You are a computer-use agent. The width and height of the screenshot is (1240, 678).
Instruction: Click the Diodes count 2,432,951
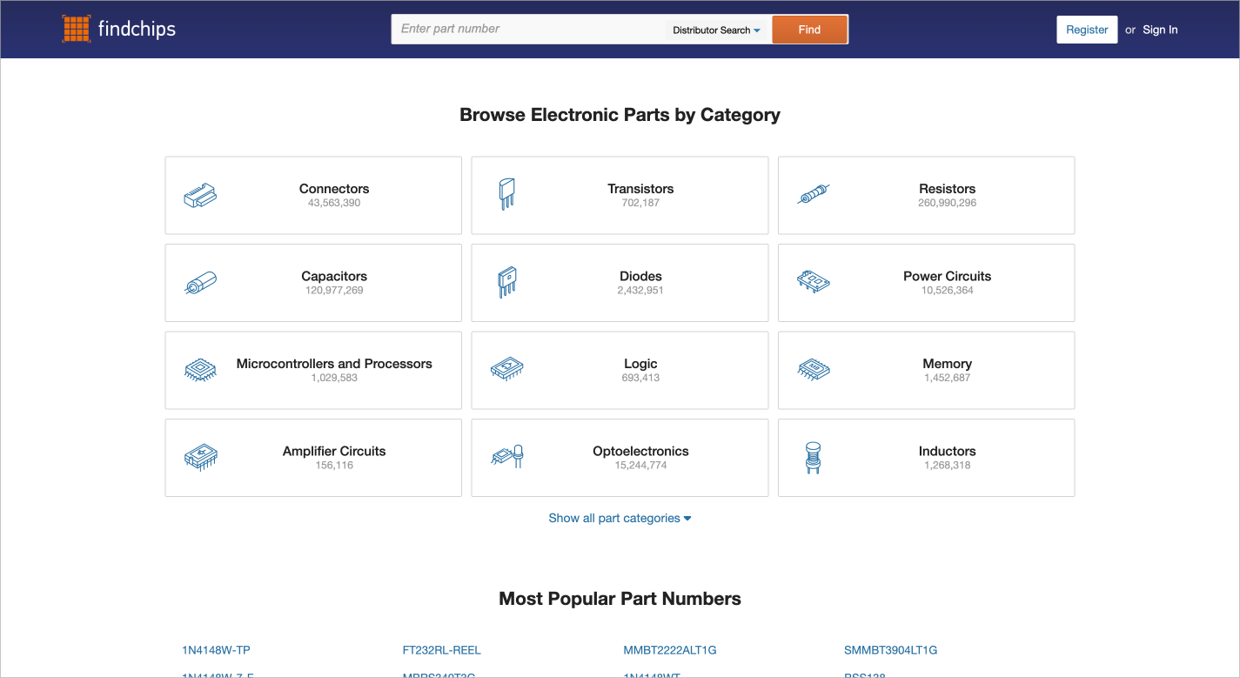[640, 291]
